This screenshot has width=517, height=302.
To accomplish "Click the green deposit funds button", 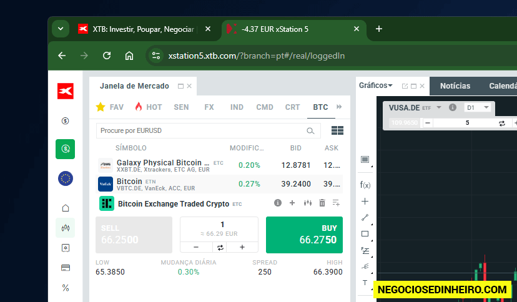I will click(x=66, y=149).
